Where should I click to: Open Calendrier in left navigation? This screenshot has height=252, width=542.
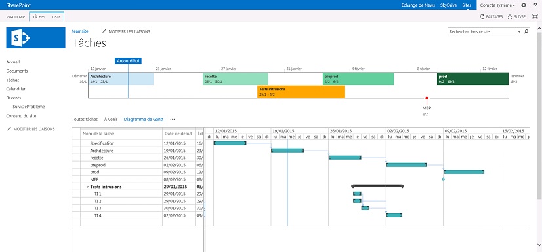point(16,89)
